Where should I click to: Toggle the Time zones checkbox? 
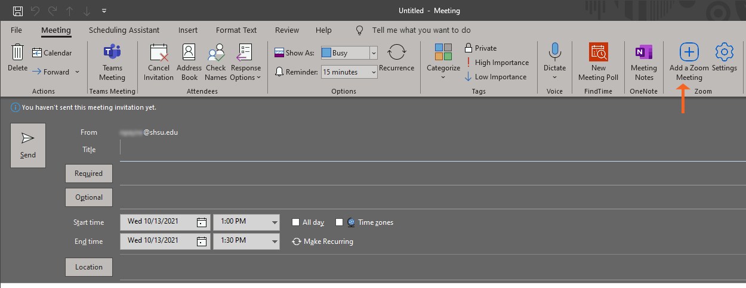340,222
